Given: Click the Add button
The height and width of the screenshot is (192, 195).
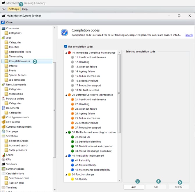Looking at the screenshot, I should coord(134,187).
